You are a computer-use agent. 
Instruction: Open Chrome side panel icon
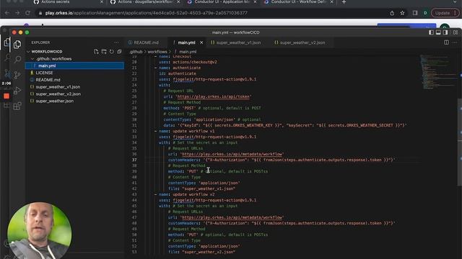415,13
